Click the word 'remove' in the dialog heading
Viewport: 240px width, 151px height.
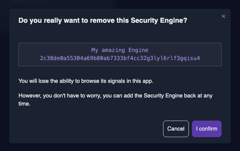[102, 20]
